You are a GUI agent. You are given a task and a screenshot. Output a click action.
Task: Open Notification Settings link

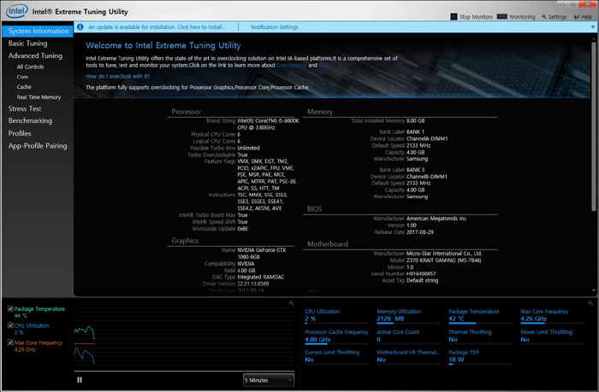pyautogui.click(x=275, y=27)
